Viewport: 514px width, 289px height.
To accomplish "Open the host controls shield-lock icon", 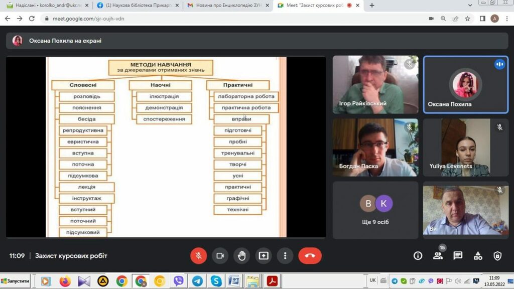I will pyautogui.click(x=497, y=256).
